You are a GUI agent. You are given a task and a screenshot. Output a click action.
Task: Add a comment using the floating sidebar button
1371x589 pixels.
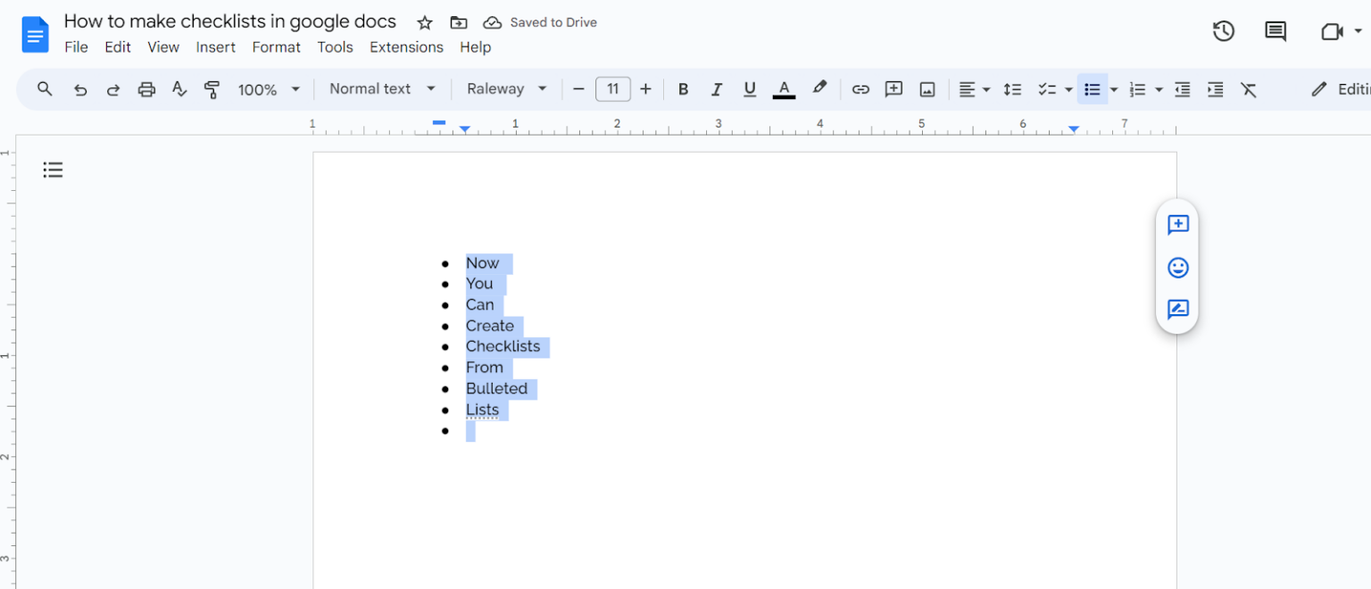pyautogui.click(x=1177, y=225)
